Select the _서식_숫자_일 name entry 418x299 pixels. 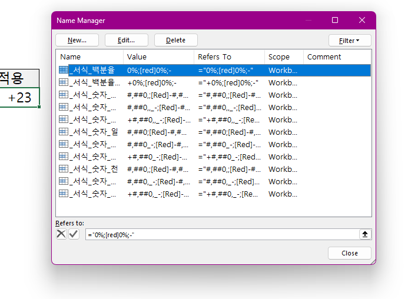[94, 132]
